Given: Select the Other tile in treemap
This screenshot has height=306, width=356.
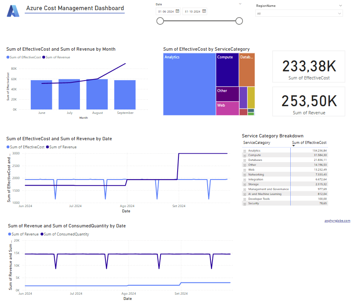Looking at the screenshot, I should [227, 94].
